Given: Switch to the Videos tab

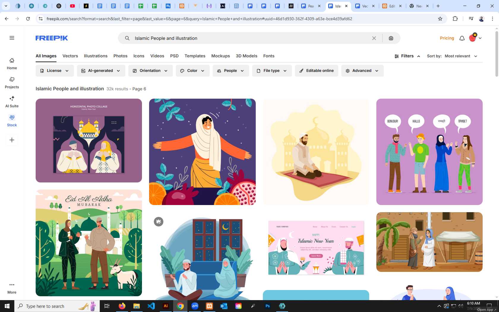Looking at the screenshot, I should pos(157,56).
